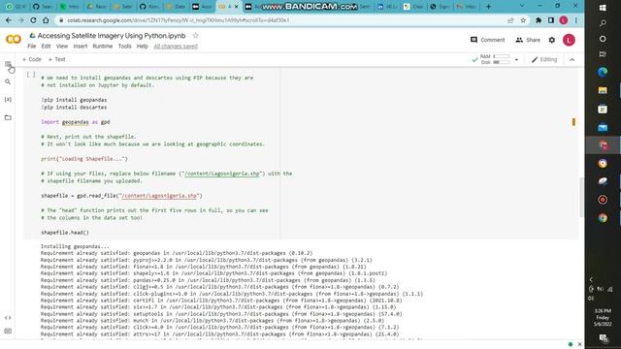This screenshot has height=349, width=621.
Task: Click the 'shapefile.head()' code line
Action: coord(65,233)
